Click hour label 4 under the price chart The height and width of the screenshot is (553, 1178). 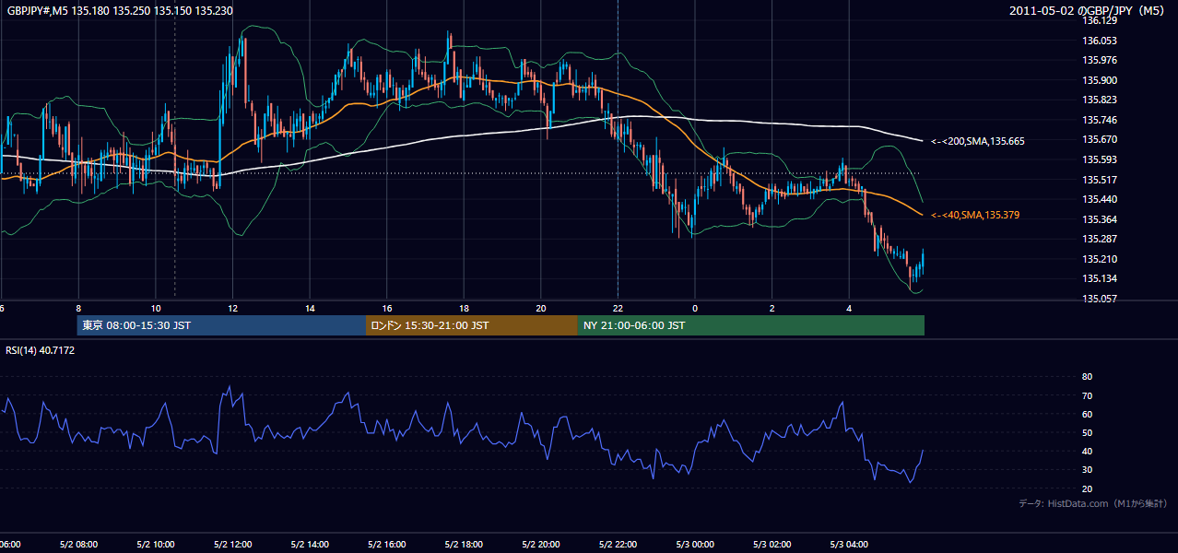click(849, 308)
